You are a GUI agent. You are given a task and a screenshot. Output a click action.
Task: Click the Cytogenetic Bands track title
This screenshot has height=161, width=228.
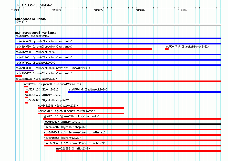(30, 19)
